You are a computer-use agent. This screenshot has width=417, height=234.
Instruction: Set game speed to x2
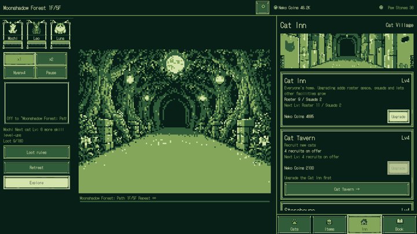51,59
